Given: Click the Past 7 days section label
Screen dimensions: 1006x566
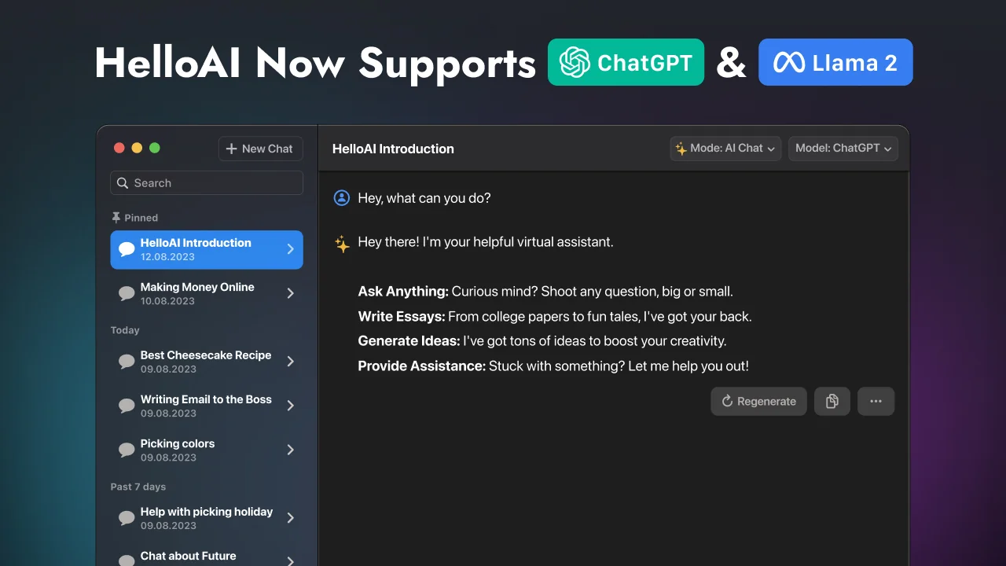Looking at the screenshot, I should pos(138,487).
